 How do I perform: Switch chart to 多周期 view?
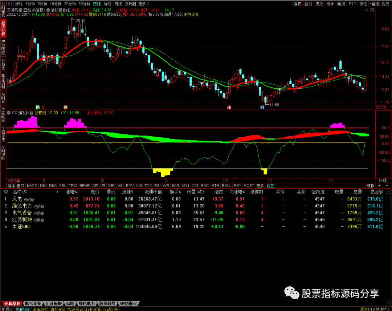(130, 4)
